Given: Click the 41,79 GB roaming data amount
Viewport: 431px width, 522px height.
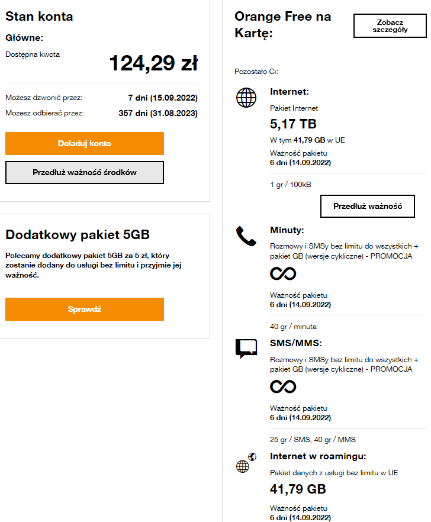Looking at the screenshot, I should tap(298, 489).
